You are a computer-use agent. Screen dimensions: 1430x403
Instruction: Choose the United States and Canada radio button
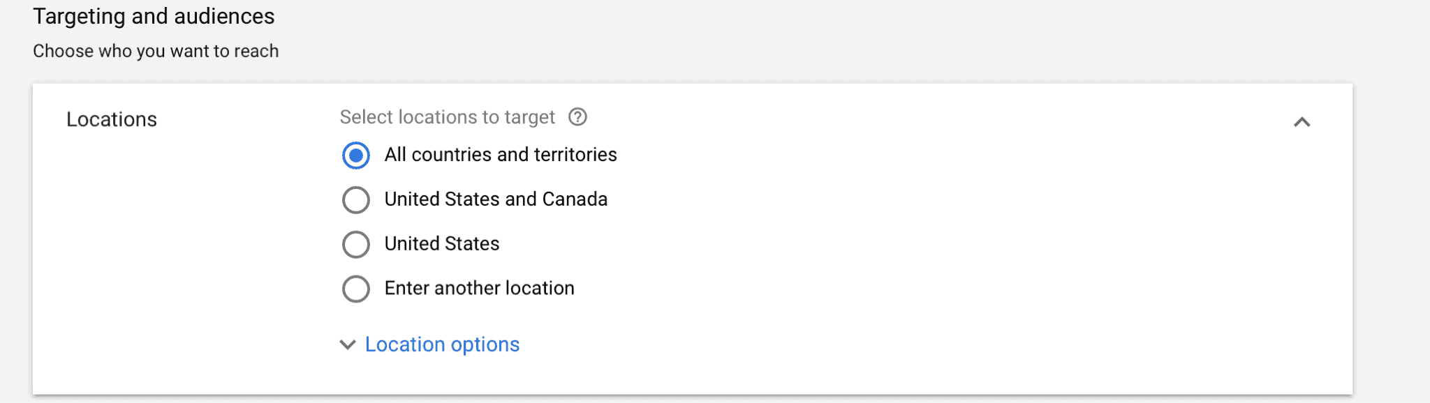pyautogui.click(x=356, y=200)
